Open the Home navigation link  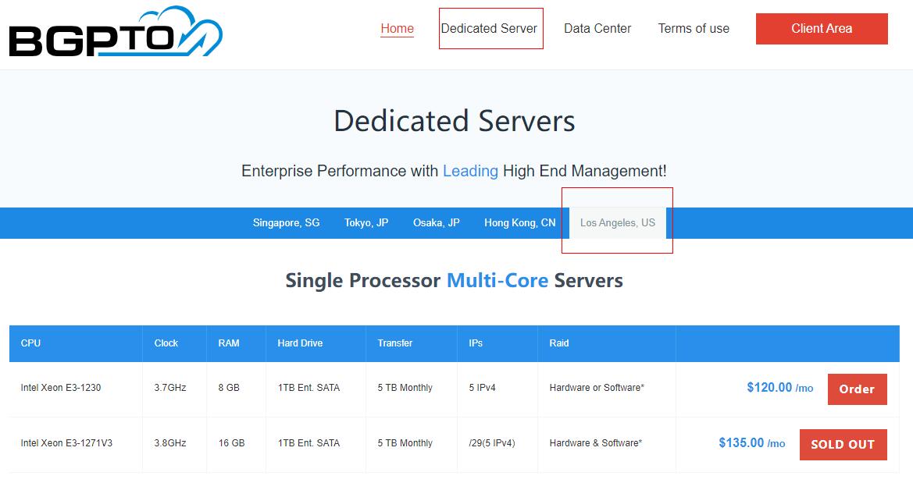[397, 29]
